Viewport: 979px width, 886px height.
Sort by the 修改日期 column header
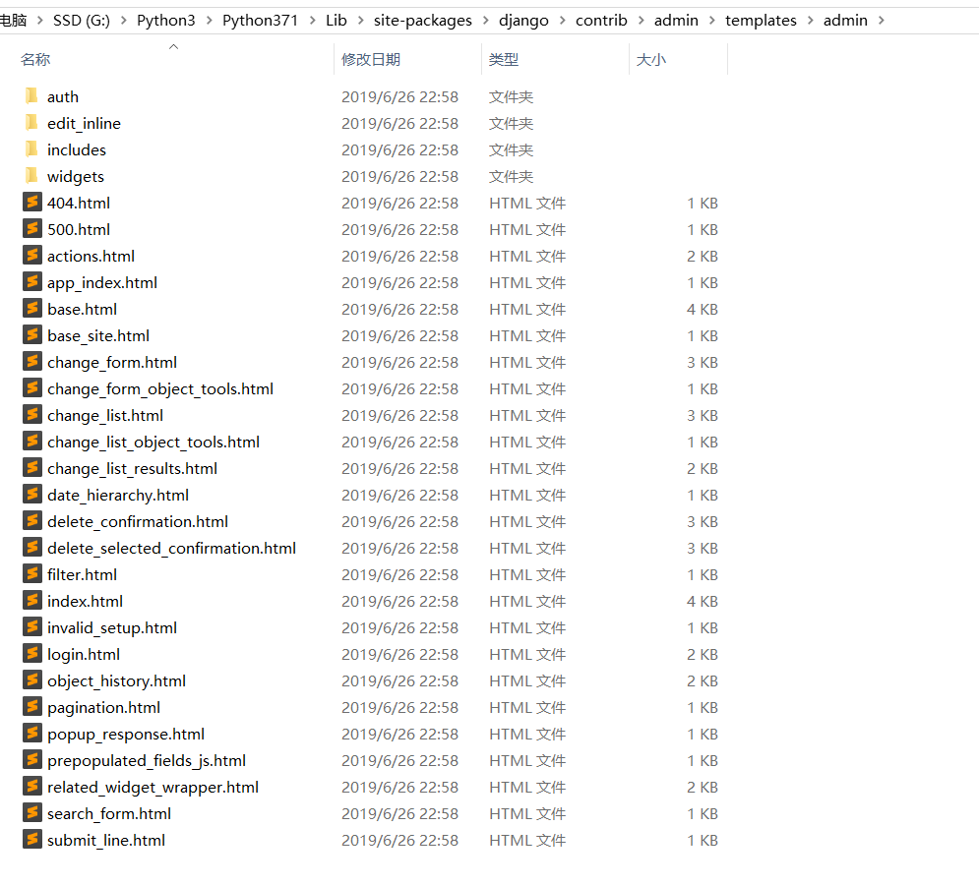(x=371, y=59)
